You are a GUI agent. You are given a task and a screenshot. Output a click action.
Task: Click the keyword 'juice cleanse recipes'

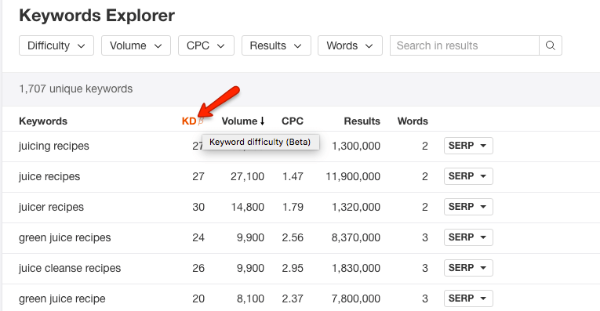tap(70, 268)
